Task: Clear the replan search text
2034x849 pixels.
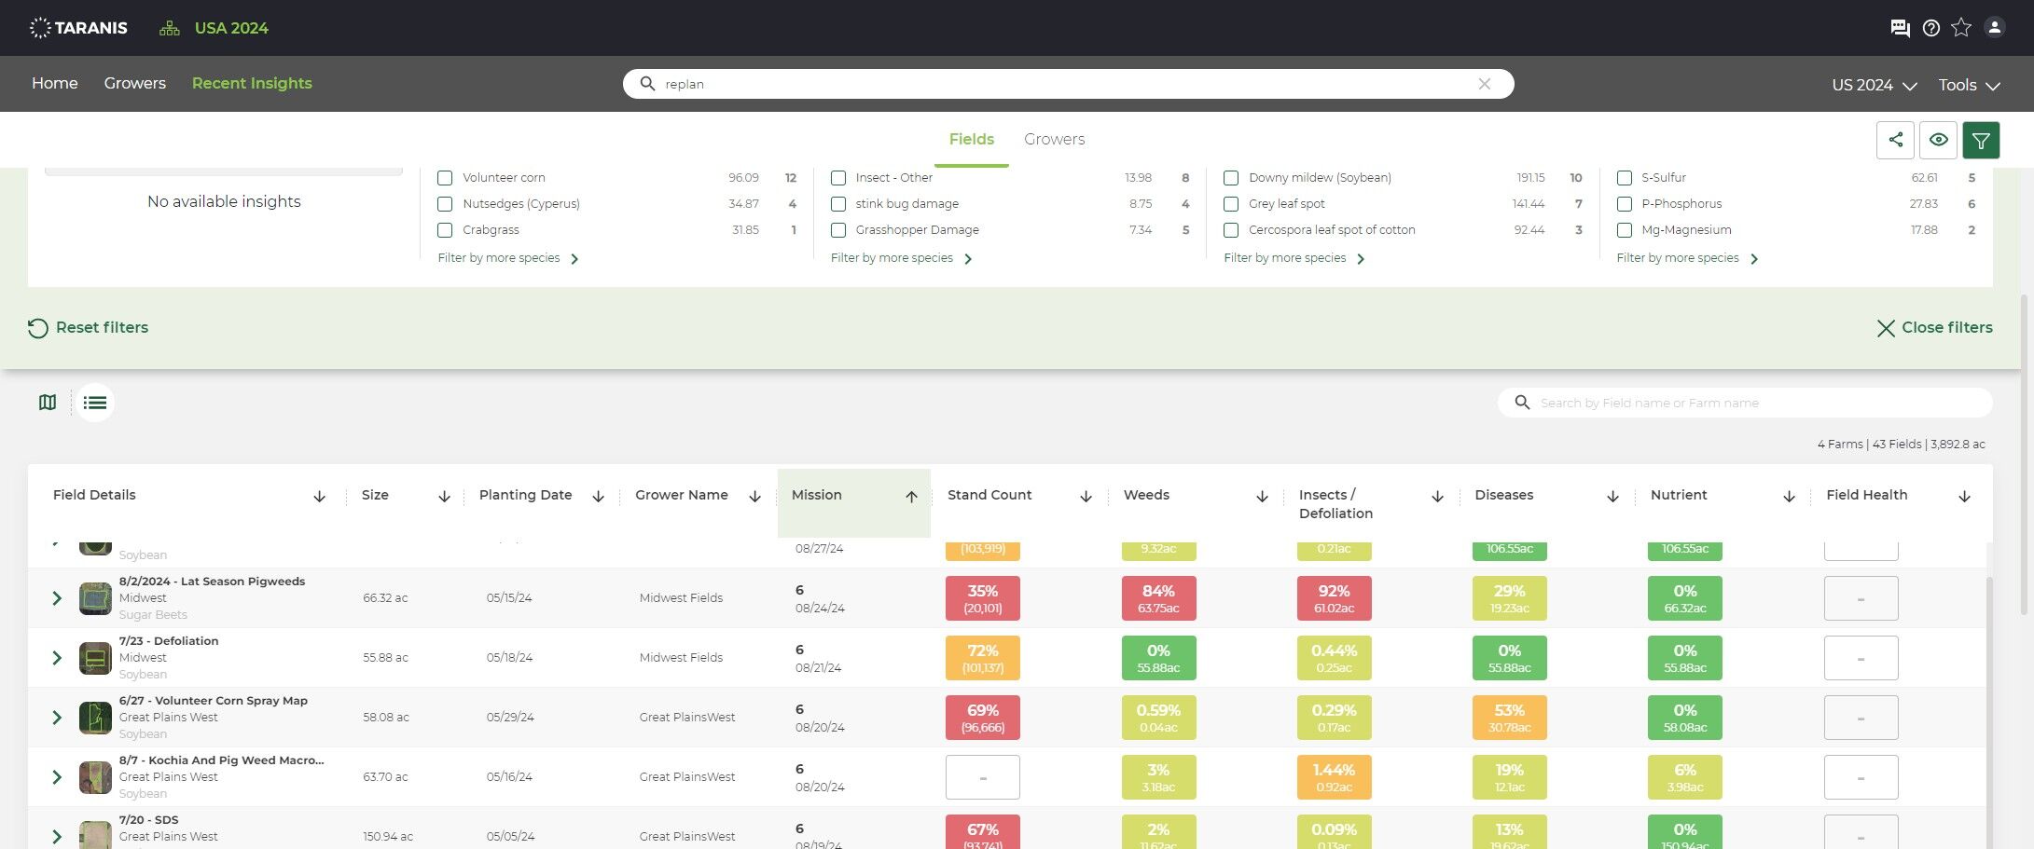Action: point(1484,84)
